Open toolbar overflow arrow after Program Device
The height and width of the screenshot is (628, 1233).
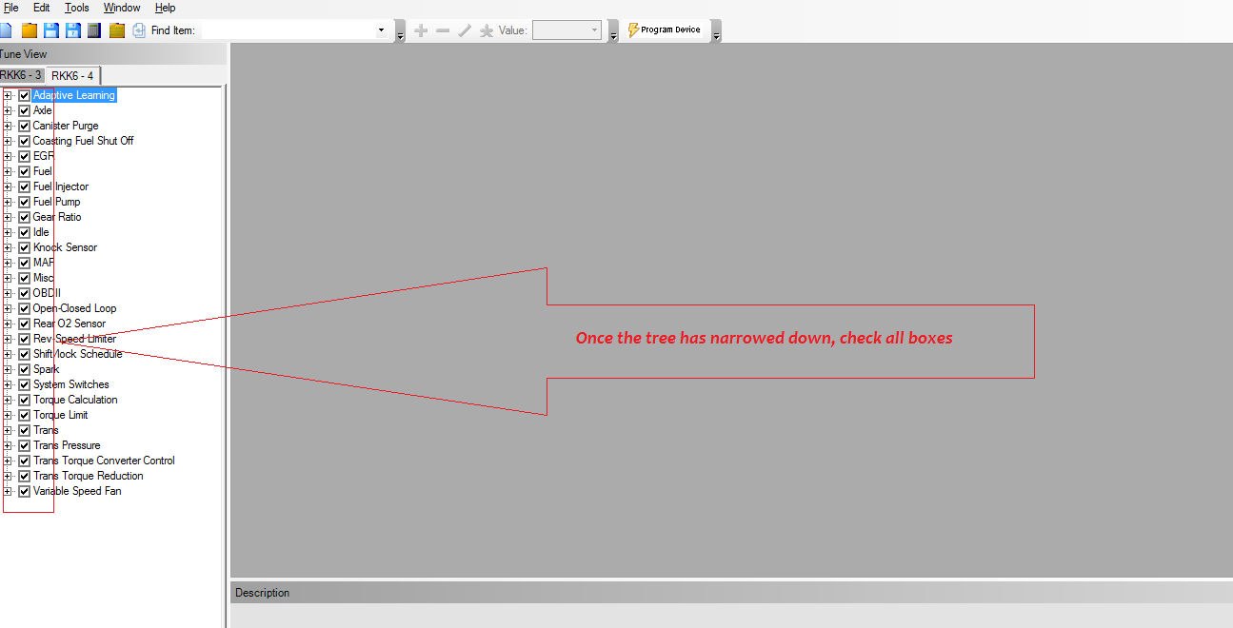pyautogui.click(x=716, y=31)
